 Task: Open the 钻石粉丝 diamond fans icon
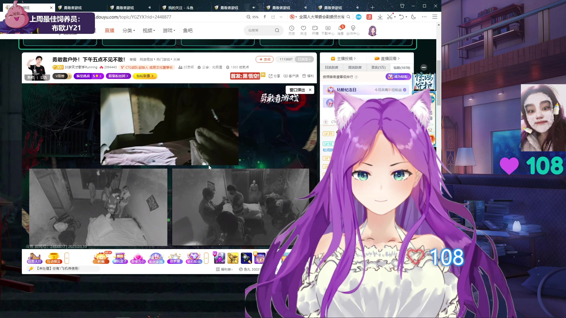click(x=194, y=258)
